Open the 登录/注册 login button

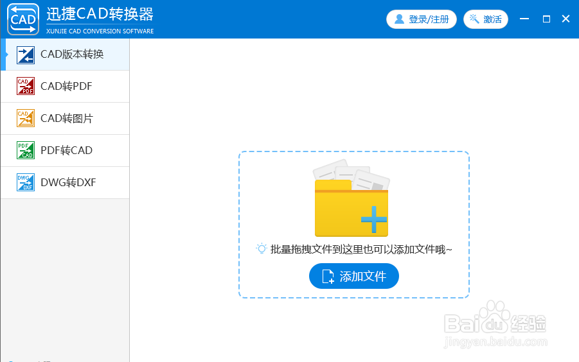tap(422, 19)
